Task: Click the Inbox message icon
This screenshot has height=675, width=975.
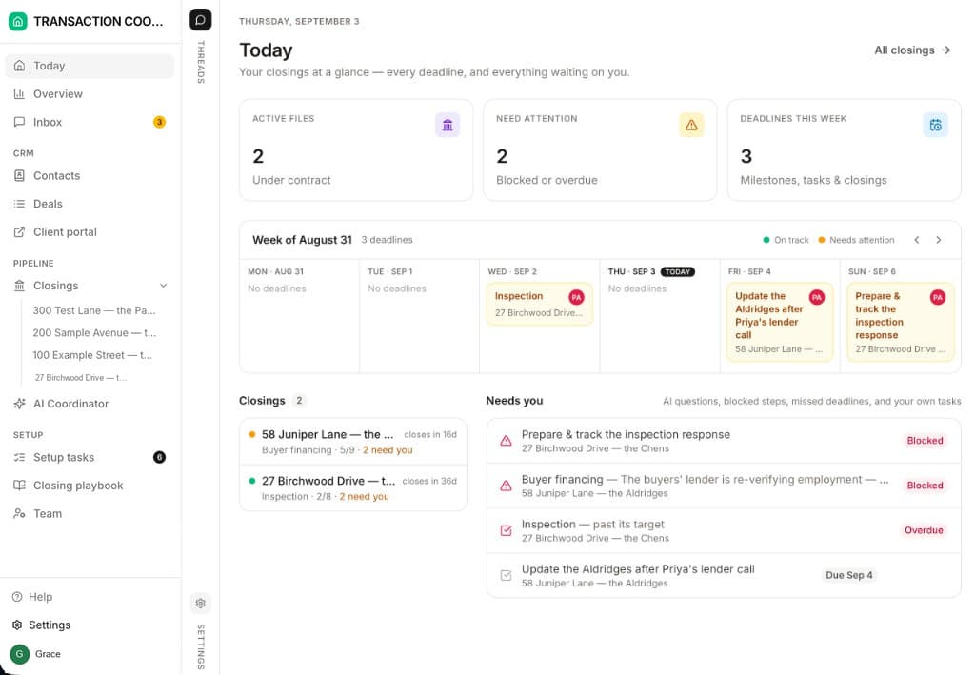Action: tap(19, 122)
